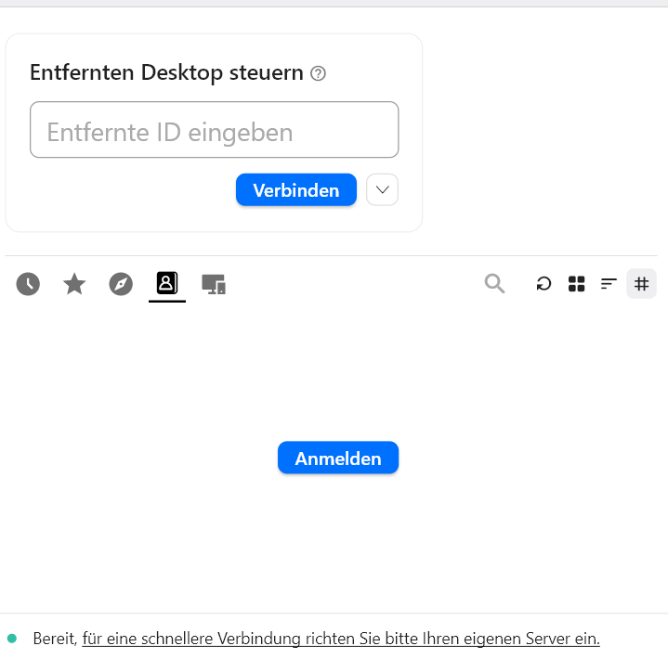Click the Anmelden button

click(x=338, y=459)
